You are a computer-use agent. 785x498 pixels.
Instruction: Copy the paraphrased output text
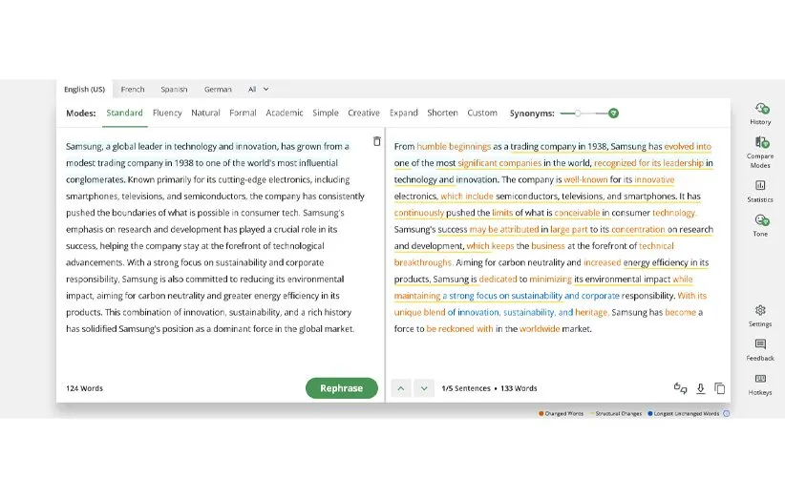point(719,388)
